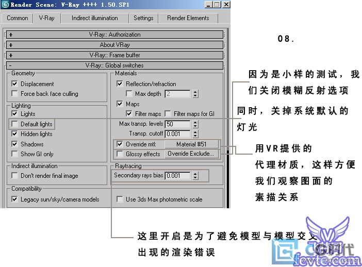Click the Secondary rays bias field
This screenshot has width=362, height=267.
pos(177,176)
